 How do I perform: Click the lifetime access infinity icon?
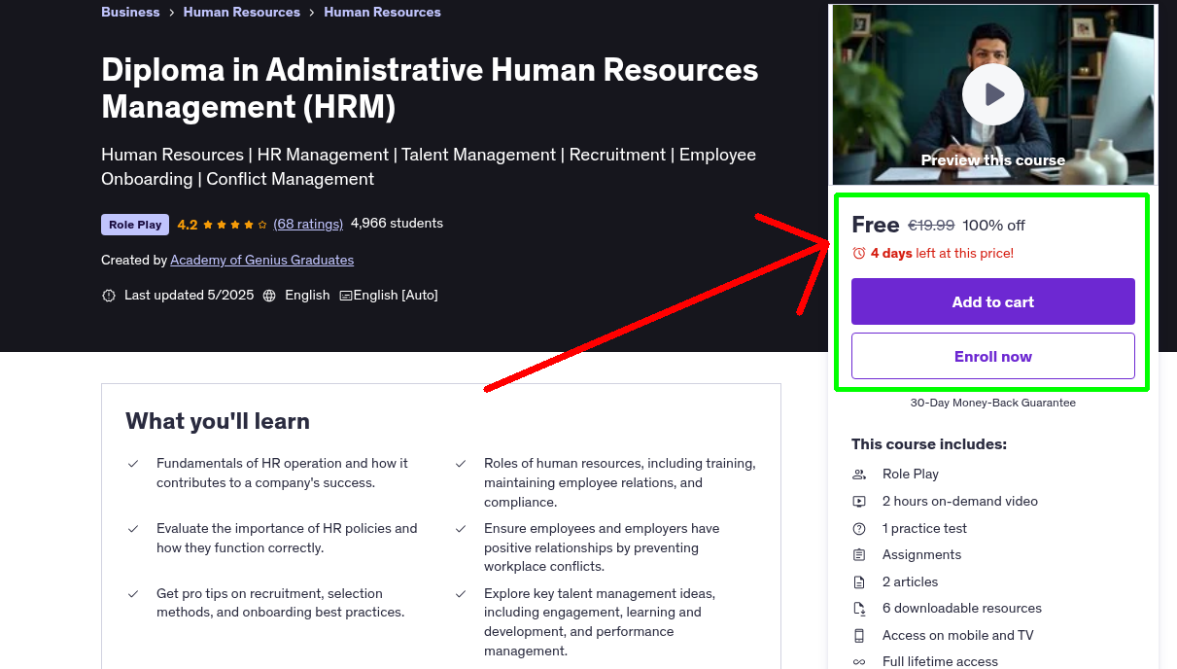point(859,662)
